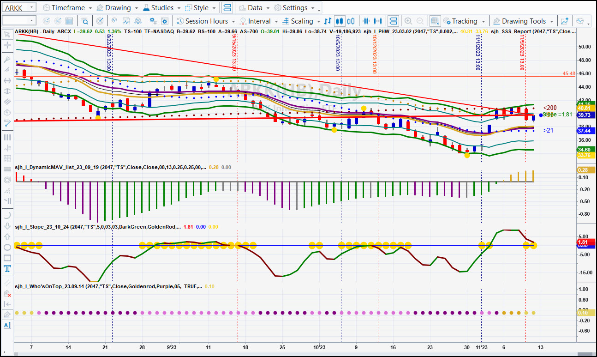Viewport: 597px width, 357px height.
Task: Click the data window grid icon
Action: click(435, 21)
